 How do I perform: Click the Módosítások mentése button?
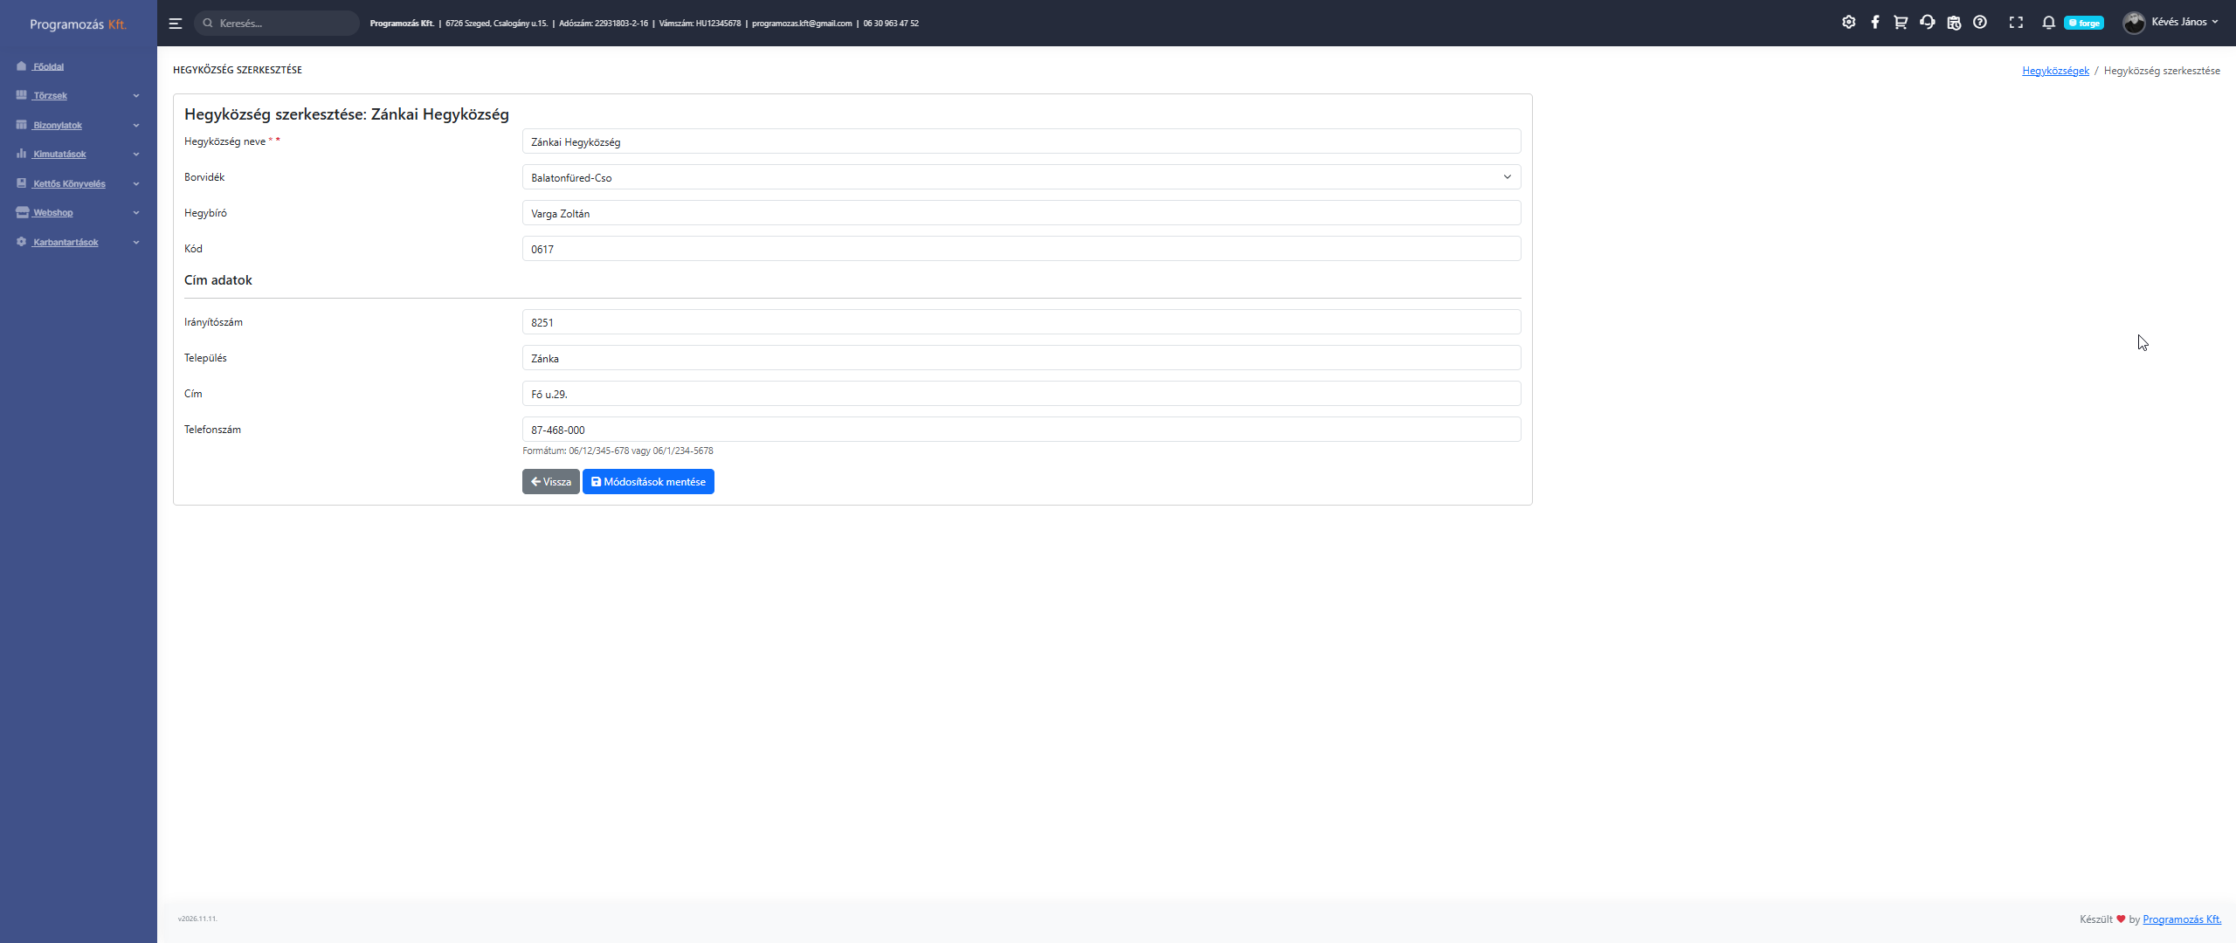648,482
